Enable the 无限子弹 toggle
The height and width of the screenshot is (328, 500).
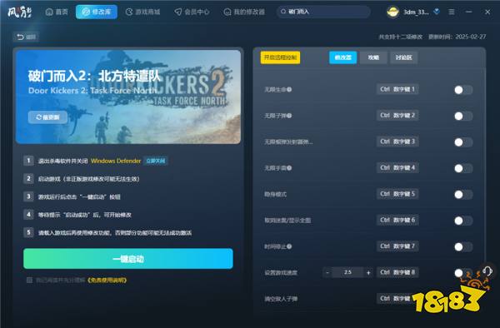tap(463, 117)
